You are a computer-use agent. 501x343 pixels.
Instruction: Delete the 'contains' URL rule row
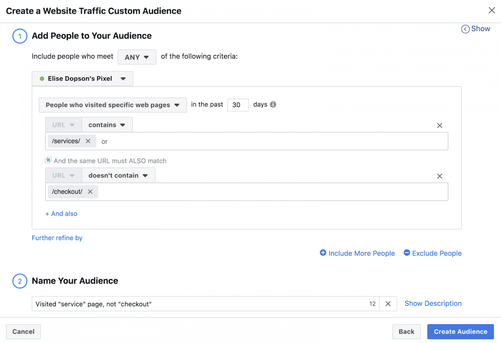pyautogui.click(x=439, y=125)
